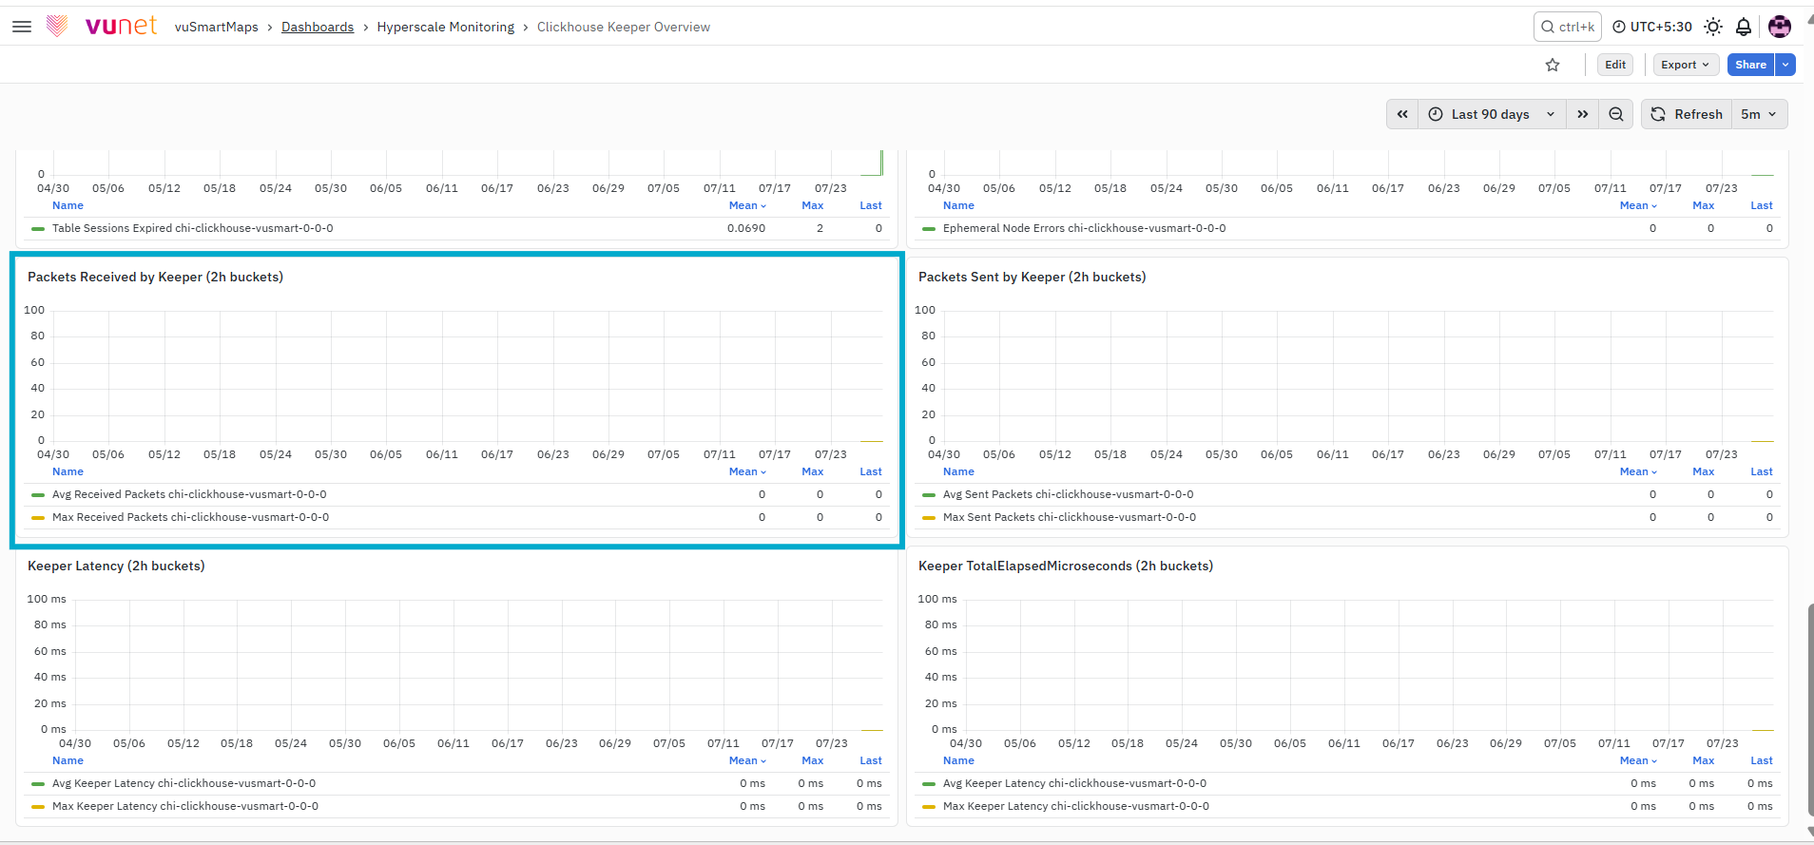This screenshot has height=845, width=1814.
Task: Open Packets Sent by Keeper panel title menu
Action: click(x=1032, y=277)
